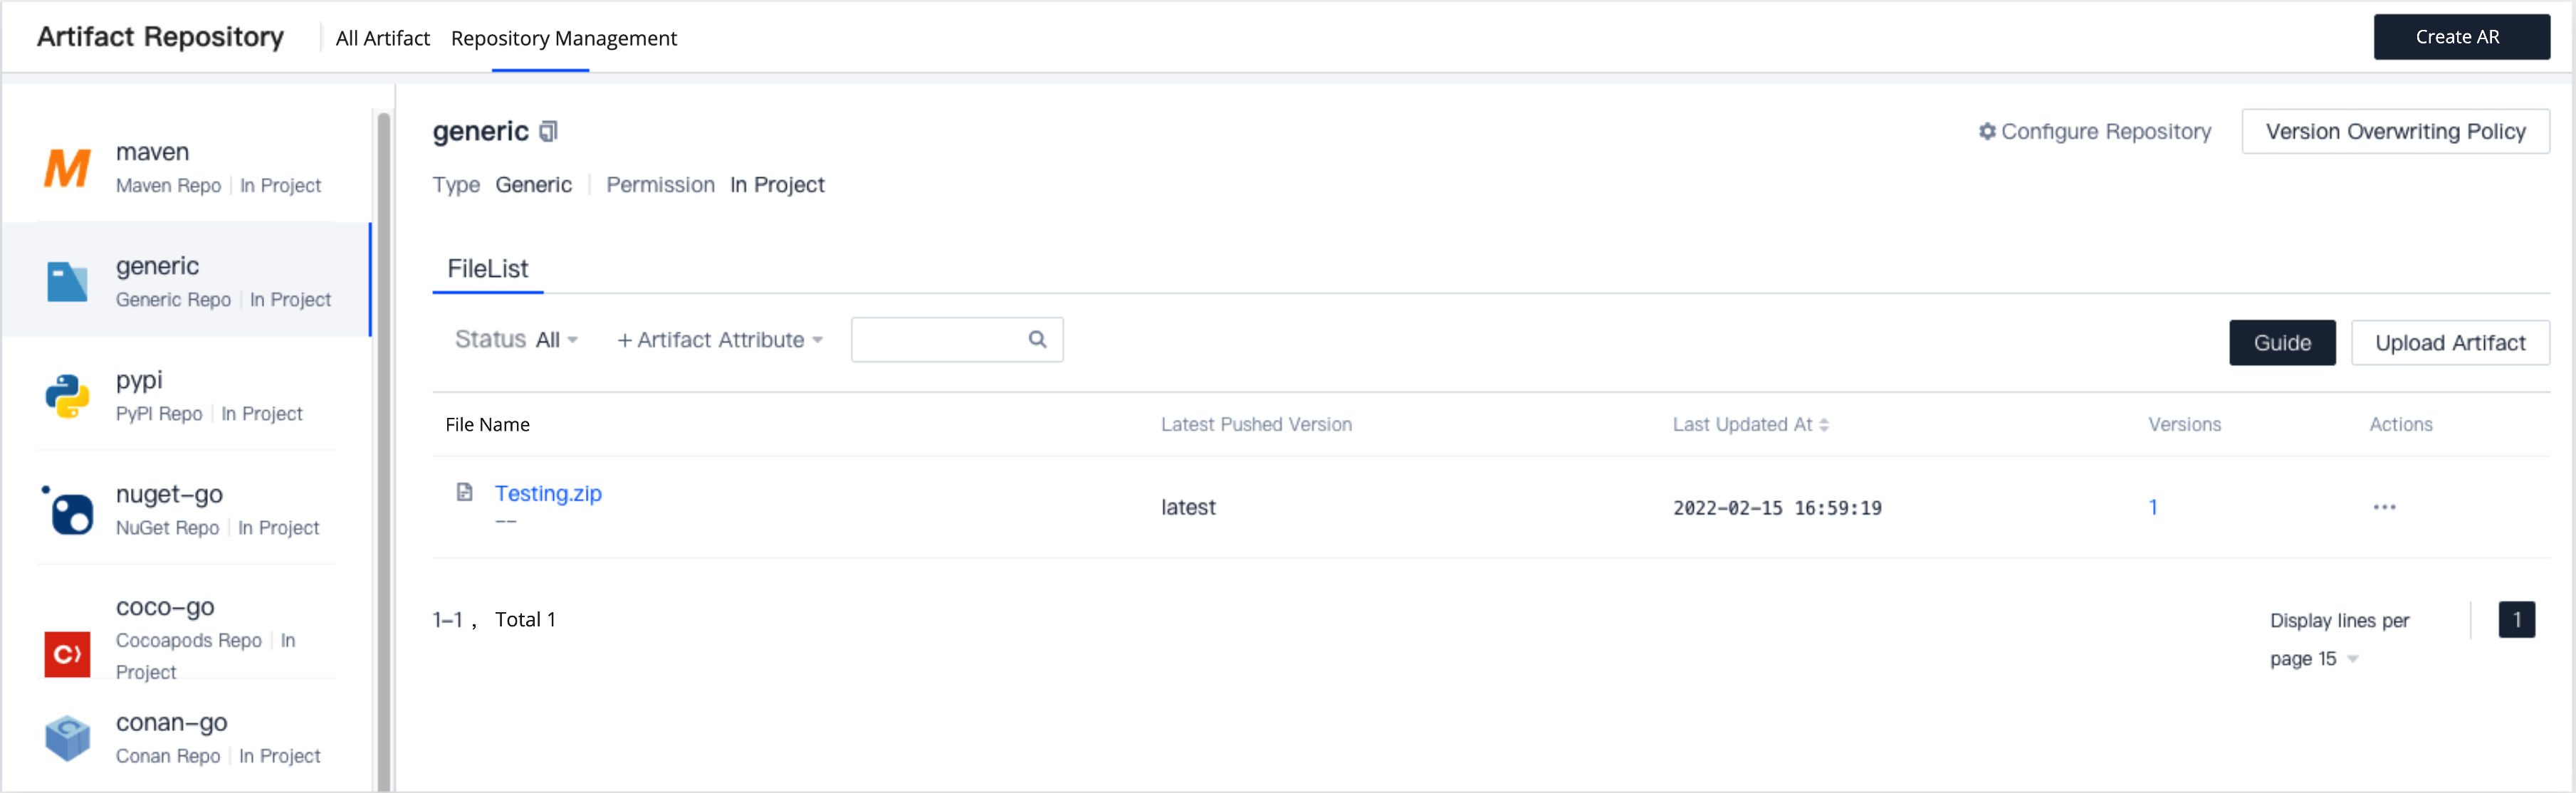Click the search magnifier icon

[x=1038, y=339]
